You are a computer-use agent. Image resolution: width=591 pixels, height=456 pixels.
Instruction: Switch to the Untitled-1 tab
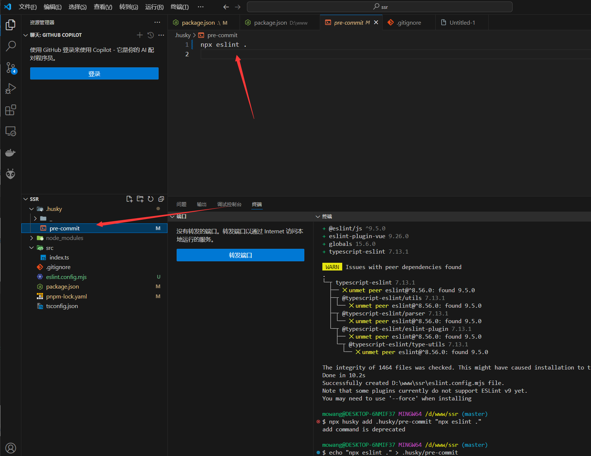pos(462,22)
